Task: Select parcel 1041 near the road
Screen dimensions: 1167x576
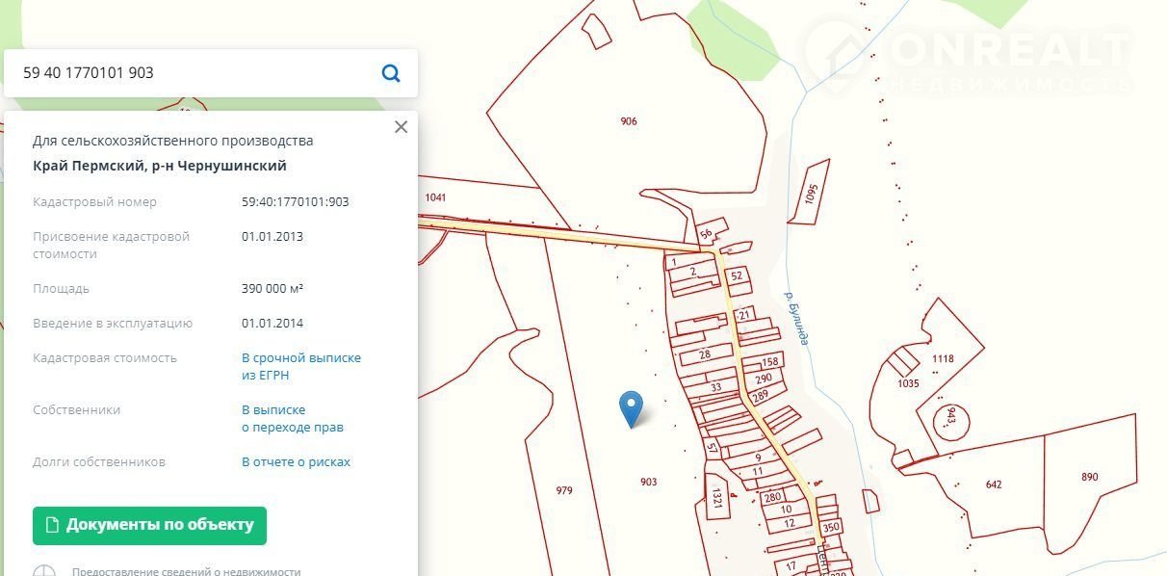Action: 436,197
